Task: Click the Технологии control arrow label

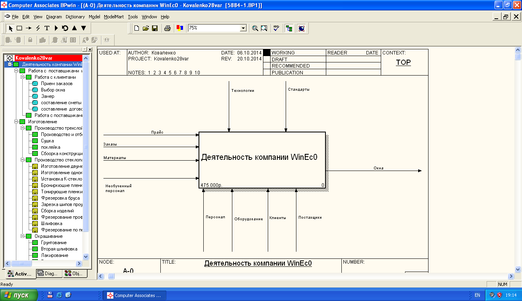Action: pyautogui.click(x=243, y=91)
